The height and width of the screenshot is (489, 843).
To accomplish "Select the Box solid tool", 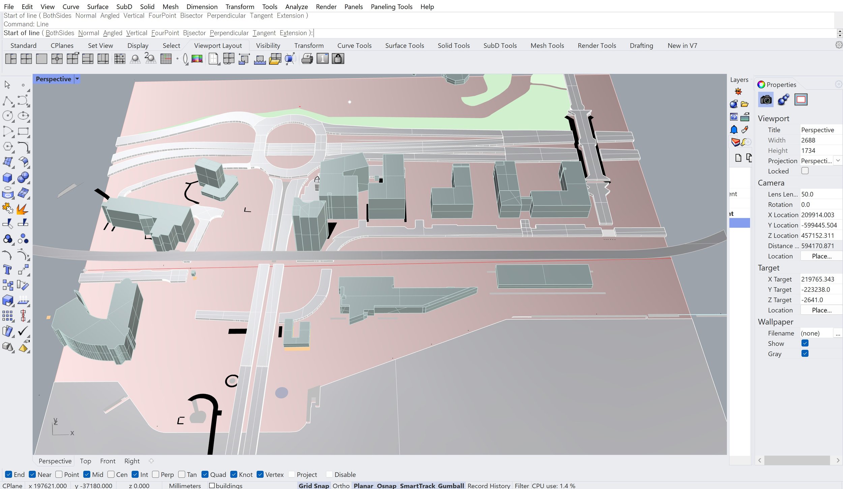I will click(x=8, y=178).
